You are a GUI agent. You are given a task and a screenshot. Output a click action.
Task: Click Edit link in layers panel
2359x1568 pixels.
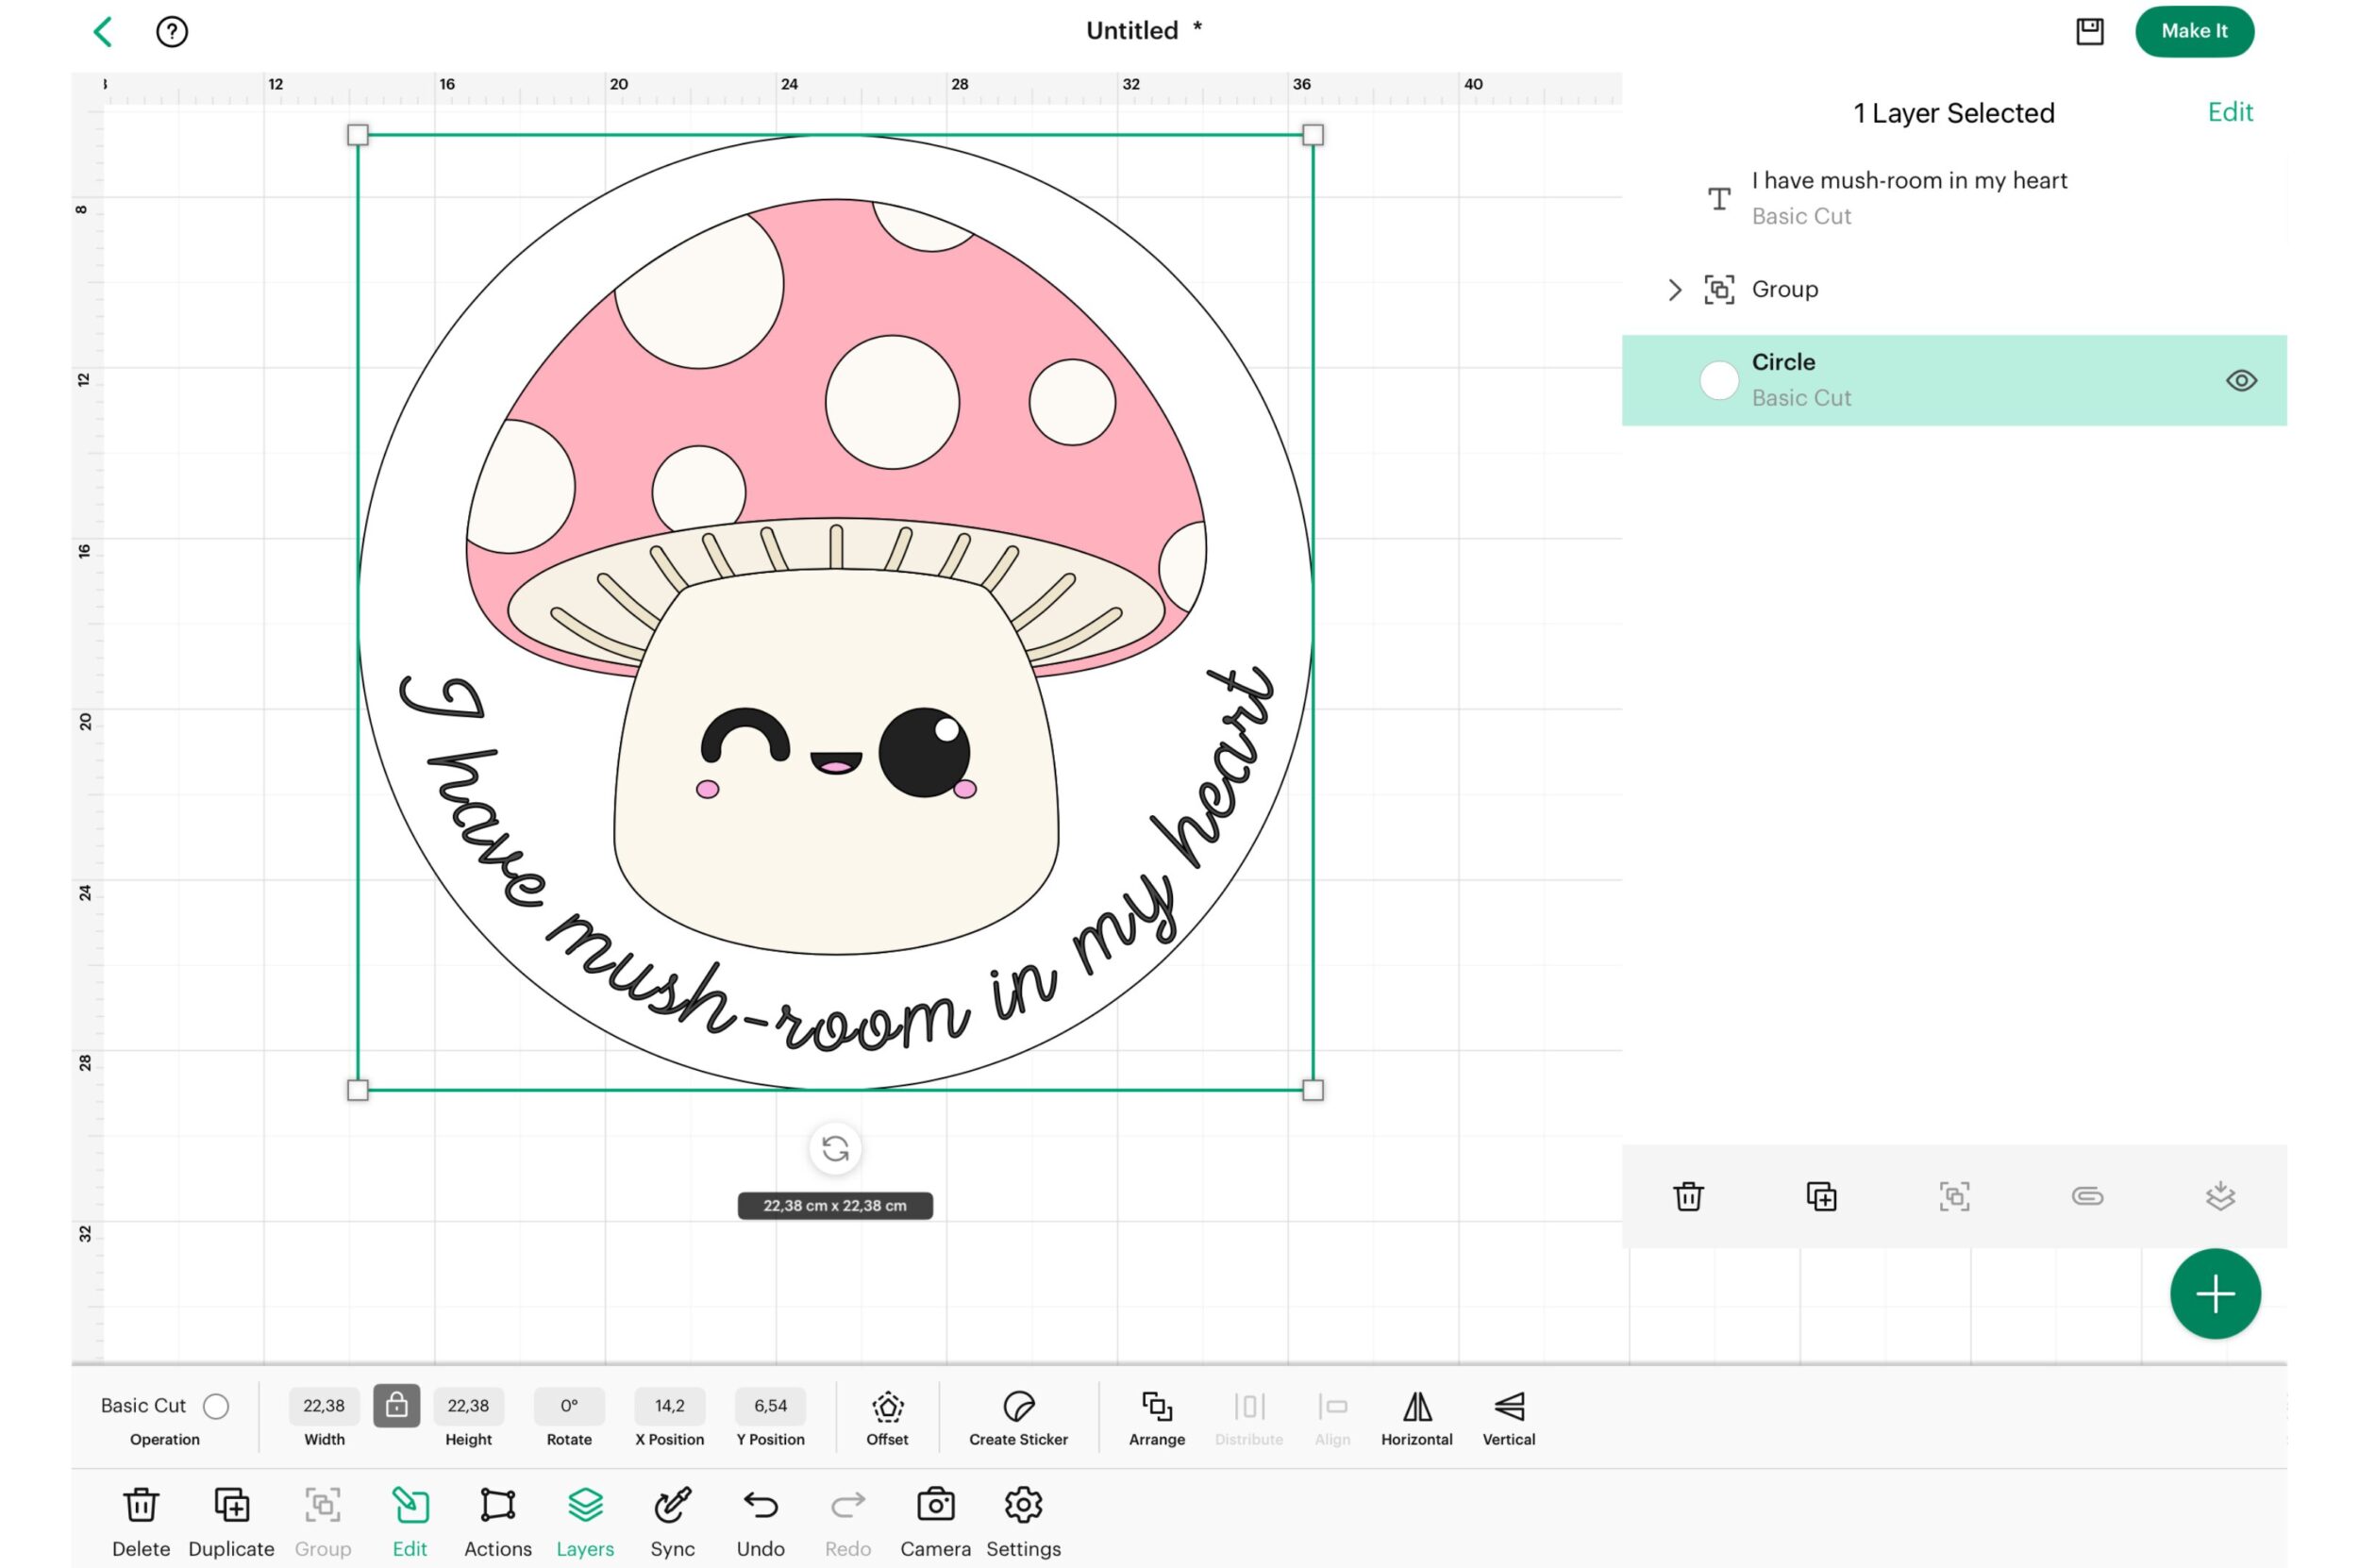2229,112
